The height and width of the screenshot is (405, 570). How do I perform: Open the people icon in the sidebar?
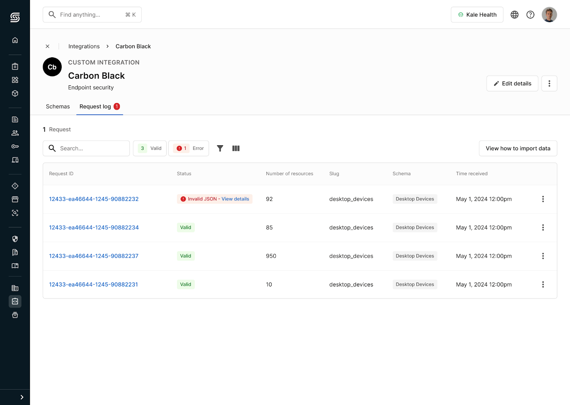point(15,133)
